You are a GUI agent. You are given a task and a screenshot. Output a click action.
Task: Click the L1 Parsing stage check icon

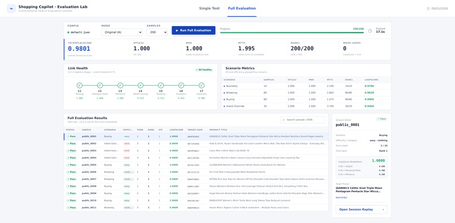click(x=80, y=85)
